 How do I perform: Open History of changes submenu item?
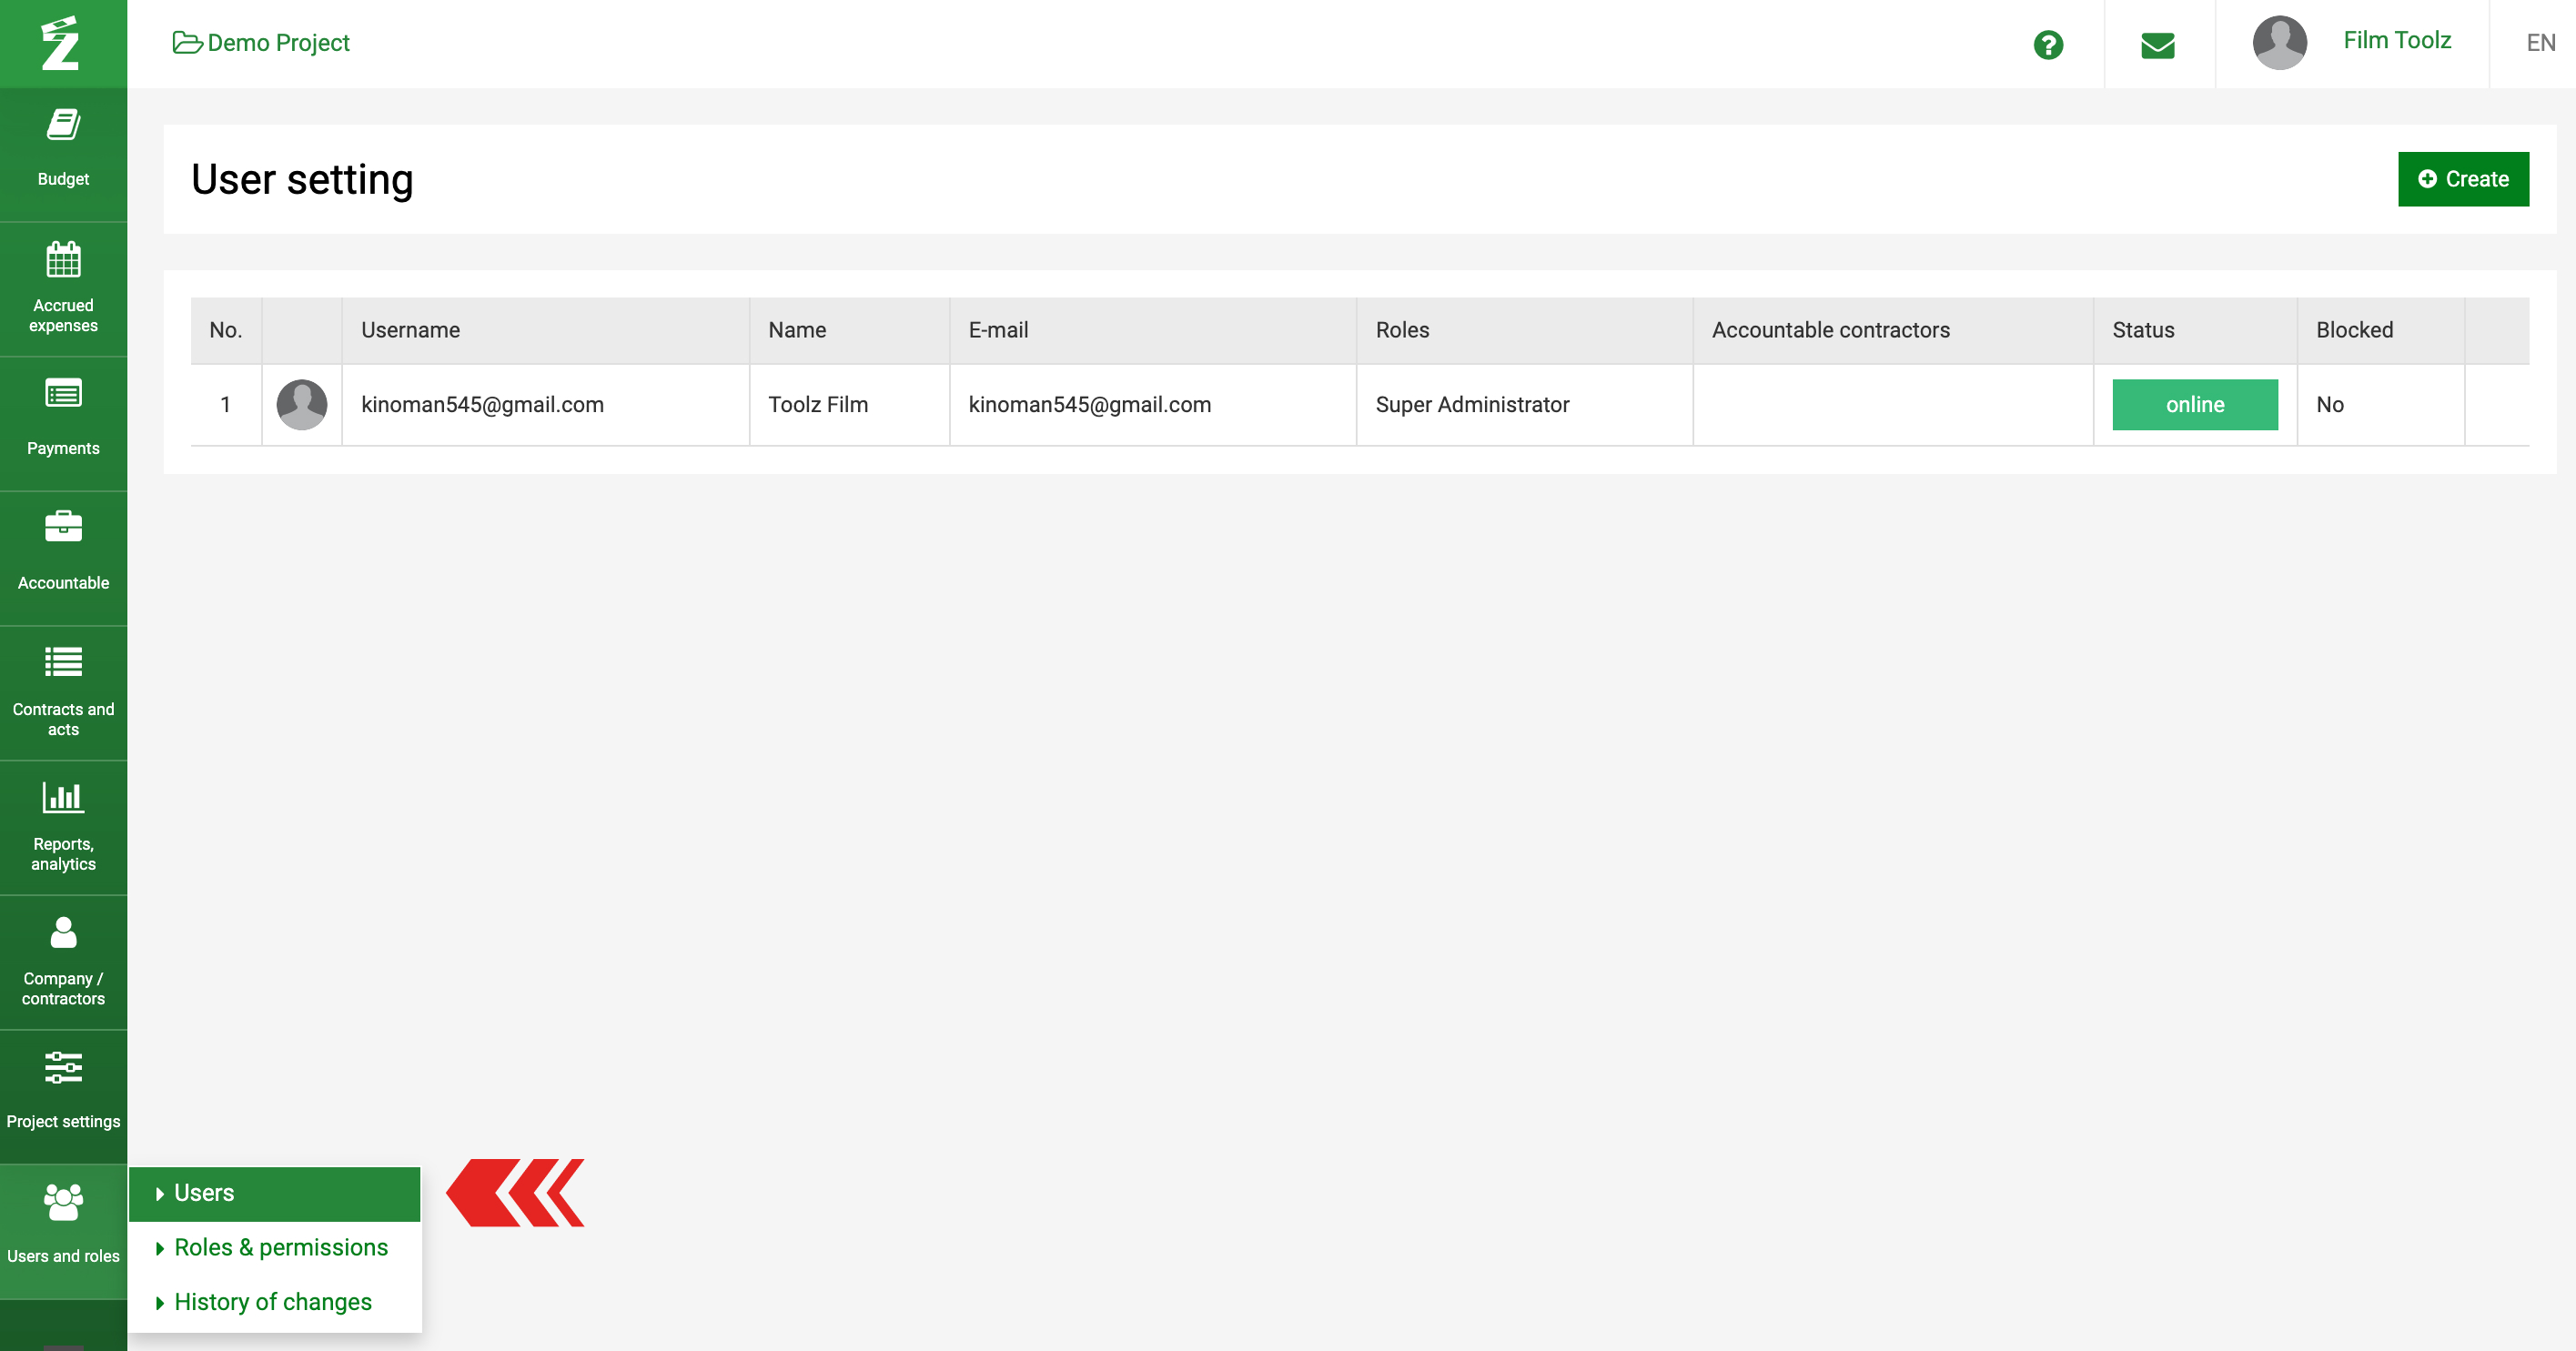[274, 1302]
